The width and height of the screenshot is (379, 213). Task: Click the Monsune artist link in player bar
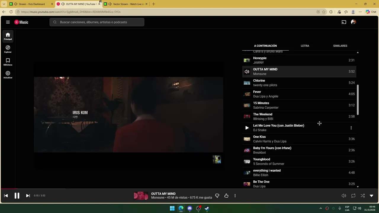[x=158, y=198]
